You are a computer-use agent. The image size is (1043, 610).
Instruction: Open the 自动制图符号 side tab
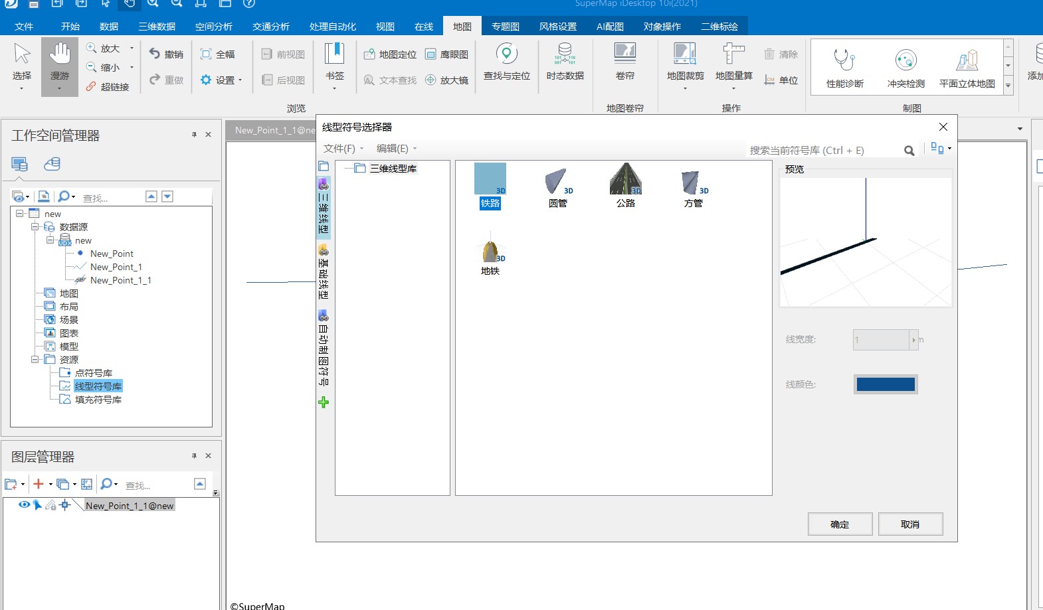pyautogui.click(x=324, y=348)
